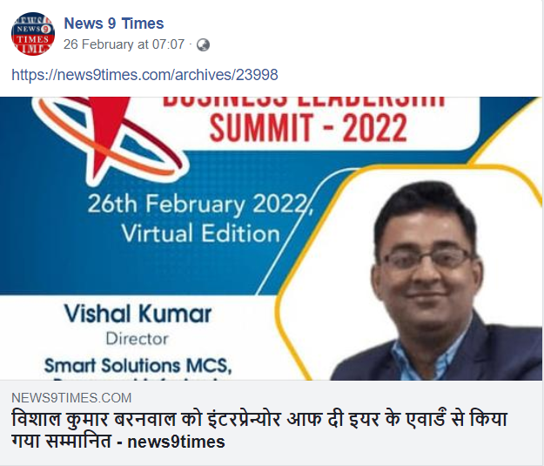Click the globe public audience icon
Viewport: 544px width, 466px height.
pos(203,44)
